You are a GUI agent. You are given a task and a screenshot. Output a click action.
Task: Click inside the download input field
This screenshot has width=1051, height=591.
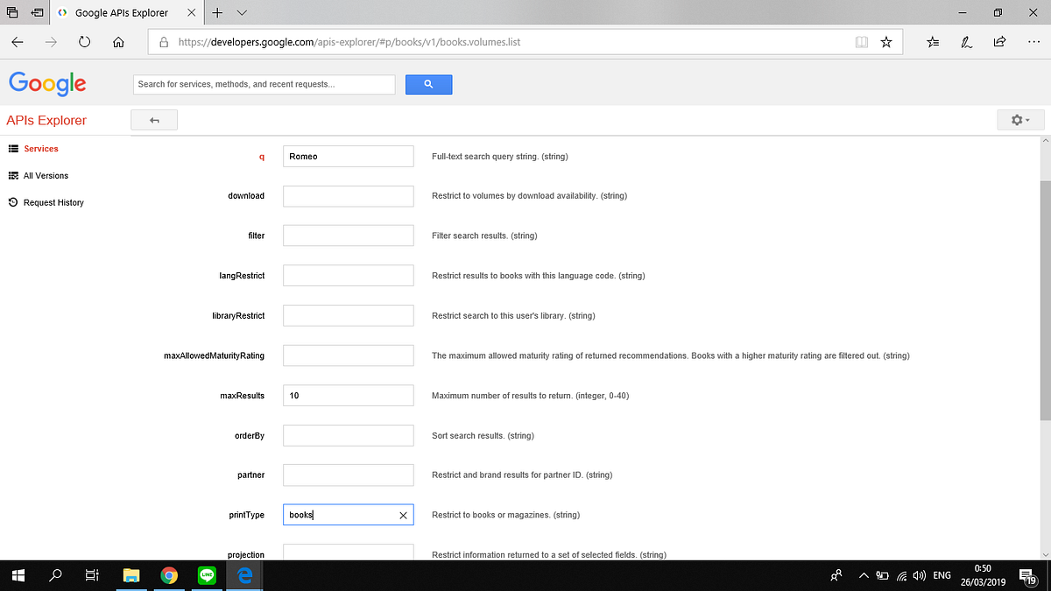click(348, 195)
